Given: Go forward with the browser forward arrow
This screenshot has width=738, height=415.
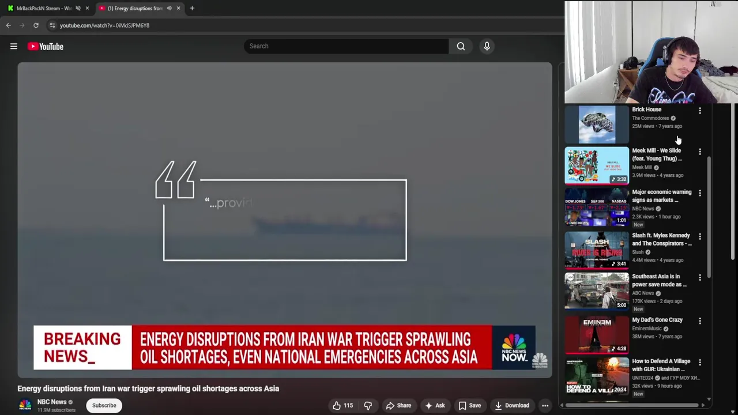Looking at the screenshot, I should [x=22, y=25].
